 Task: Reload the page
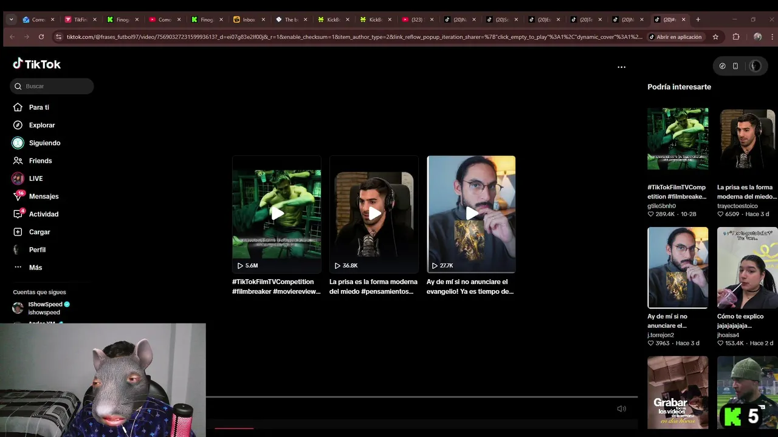point(41,37)
